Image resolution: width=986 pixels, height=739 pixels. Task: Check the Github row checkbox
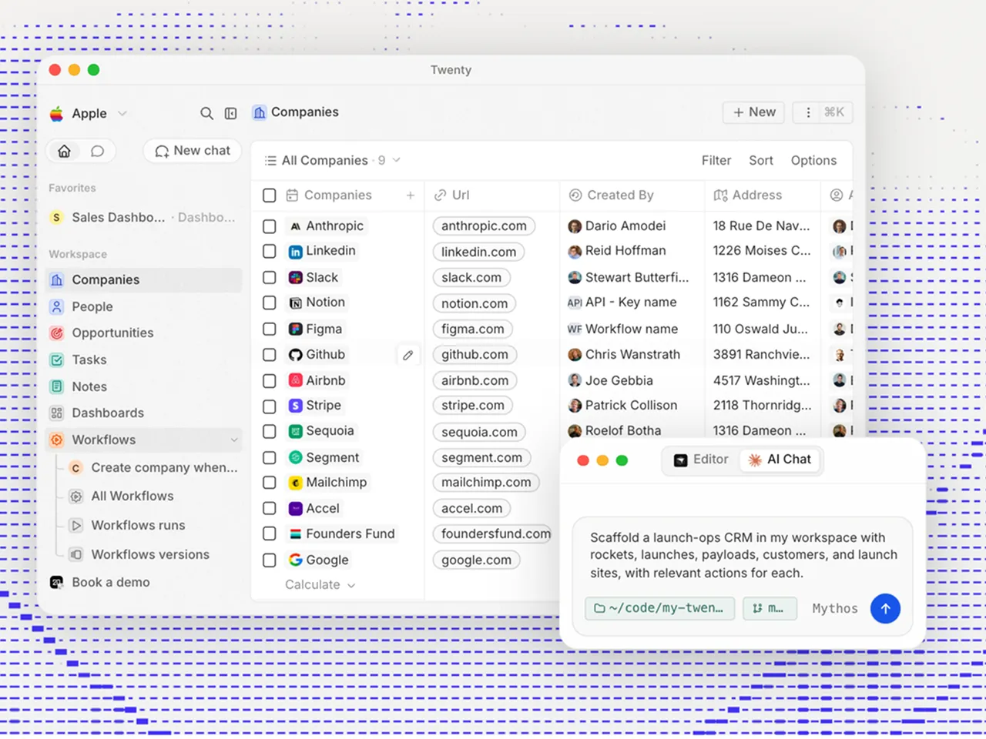pyautogui.click(x=269, y=355)
